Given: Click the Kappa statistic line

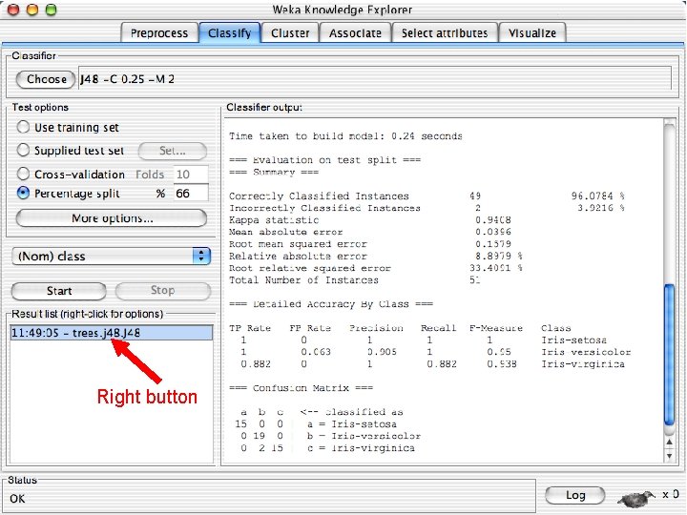Looking at the screenshot, I should (x=370, y=220).
